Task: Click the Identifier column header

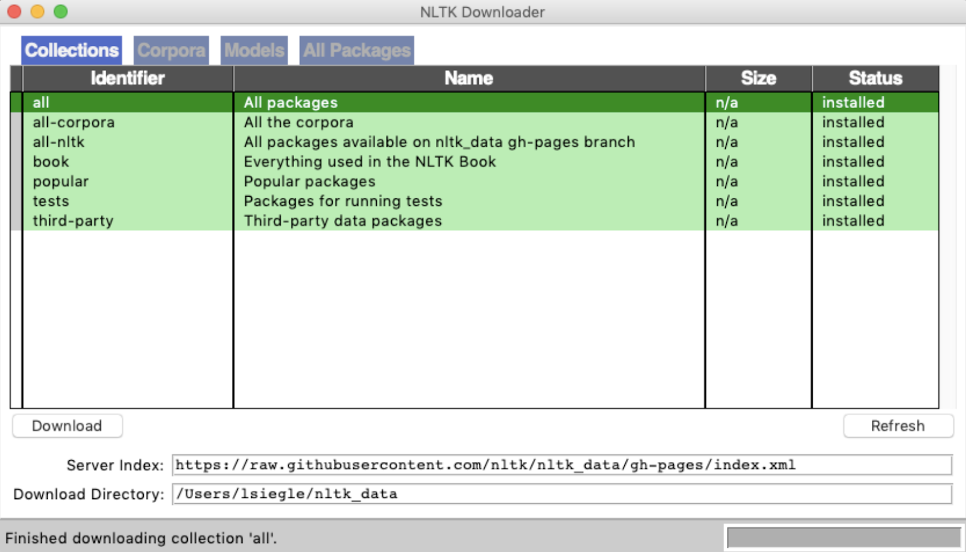Action: (127, 78)
